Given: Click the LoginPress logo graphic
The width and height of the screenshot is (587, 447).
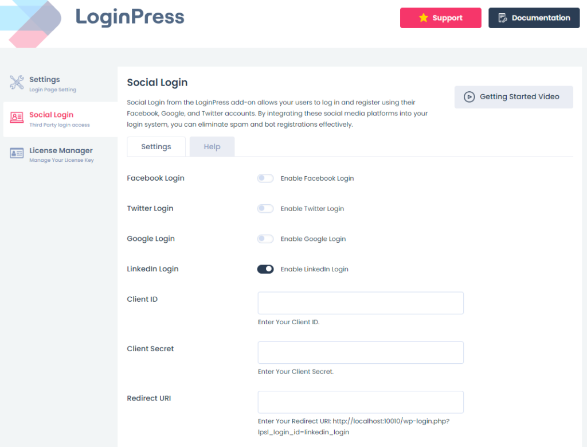Looking at the screenshot, I should pos(31,24).
